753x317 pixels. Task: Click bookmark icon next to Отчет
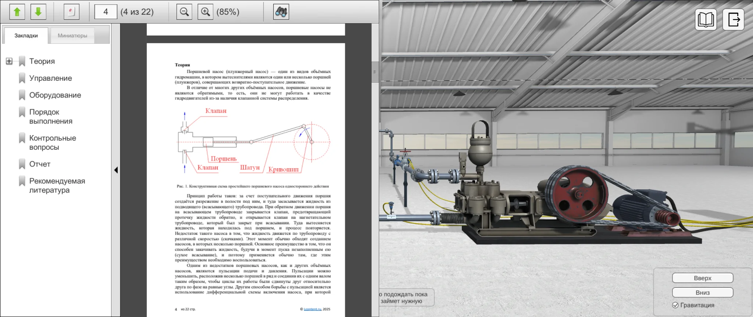click(x=22, y=164)
